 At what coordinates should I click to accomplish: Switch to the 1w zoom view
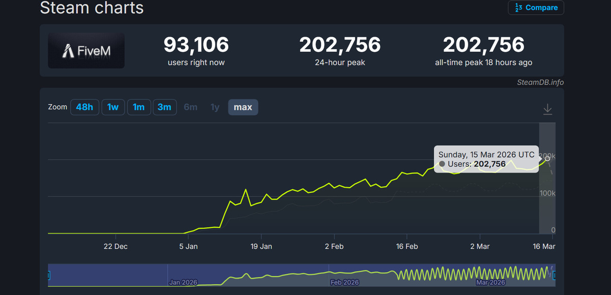[x=113, y=107]
